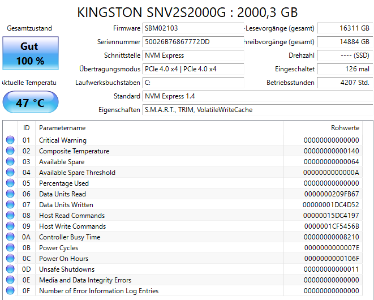Click raw value 000000000007E

pyautogui.click(x=332, y=248)
